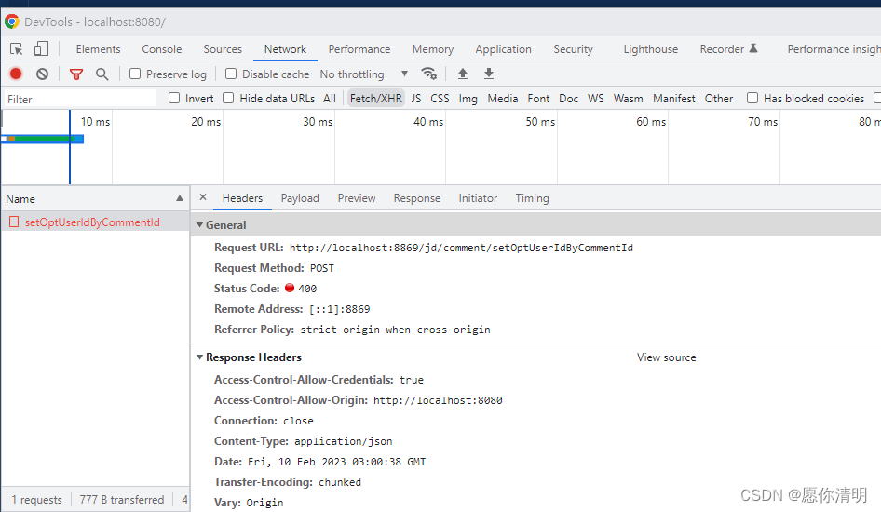This screenshot has height=512, width=881.
Task: Filter requests by Font type
Action: tap(538, 99)
